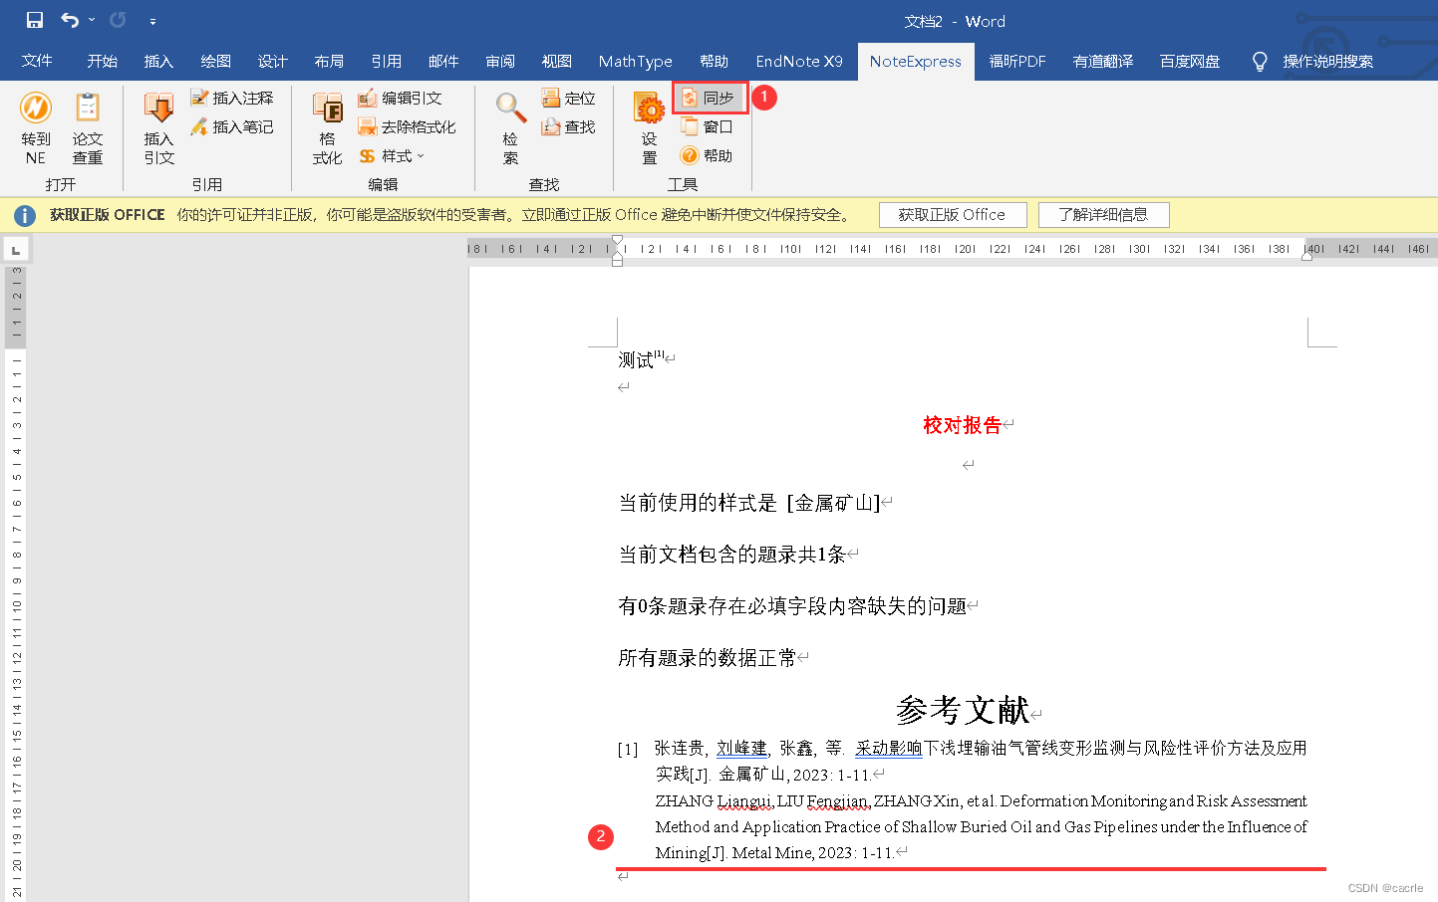Switch to the 绘图 tab
1438x902 pixels.
tap(215, 61)
